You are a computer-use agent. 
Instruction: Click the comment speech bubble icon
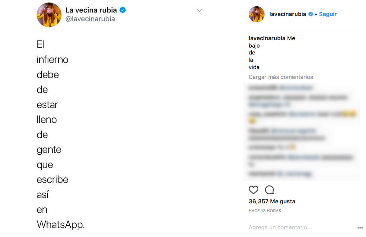tap(270, 190)
